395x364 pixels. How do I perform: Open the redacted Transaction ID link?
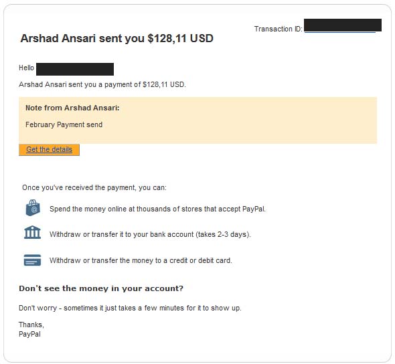[343, 25]
